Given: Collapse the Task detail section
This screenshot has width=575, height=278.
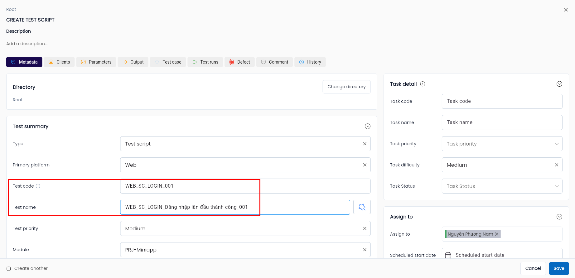Looking at the screenshot, I should pos(559,84).
